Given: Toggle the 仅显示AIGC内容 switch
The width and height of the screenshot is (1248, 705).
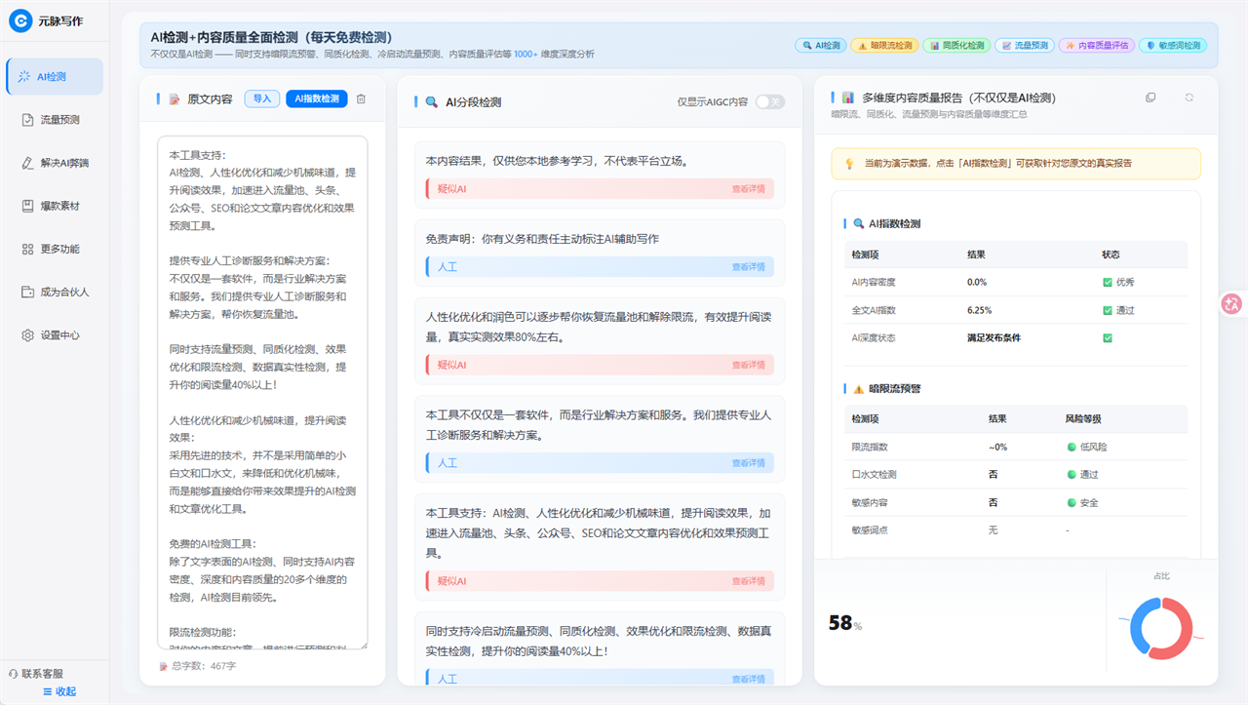Looking at the screenshot, I should tap(769, 101).
